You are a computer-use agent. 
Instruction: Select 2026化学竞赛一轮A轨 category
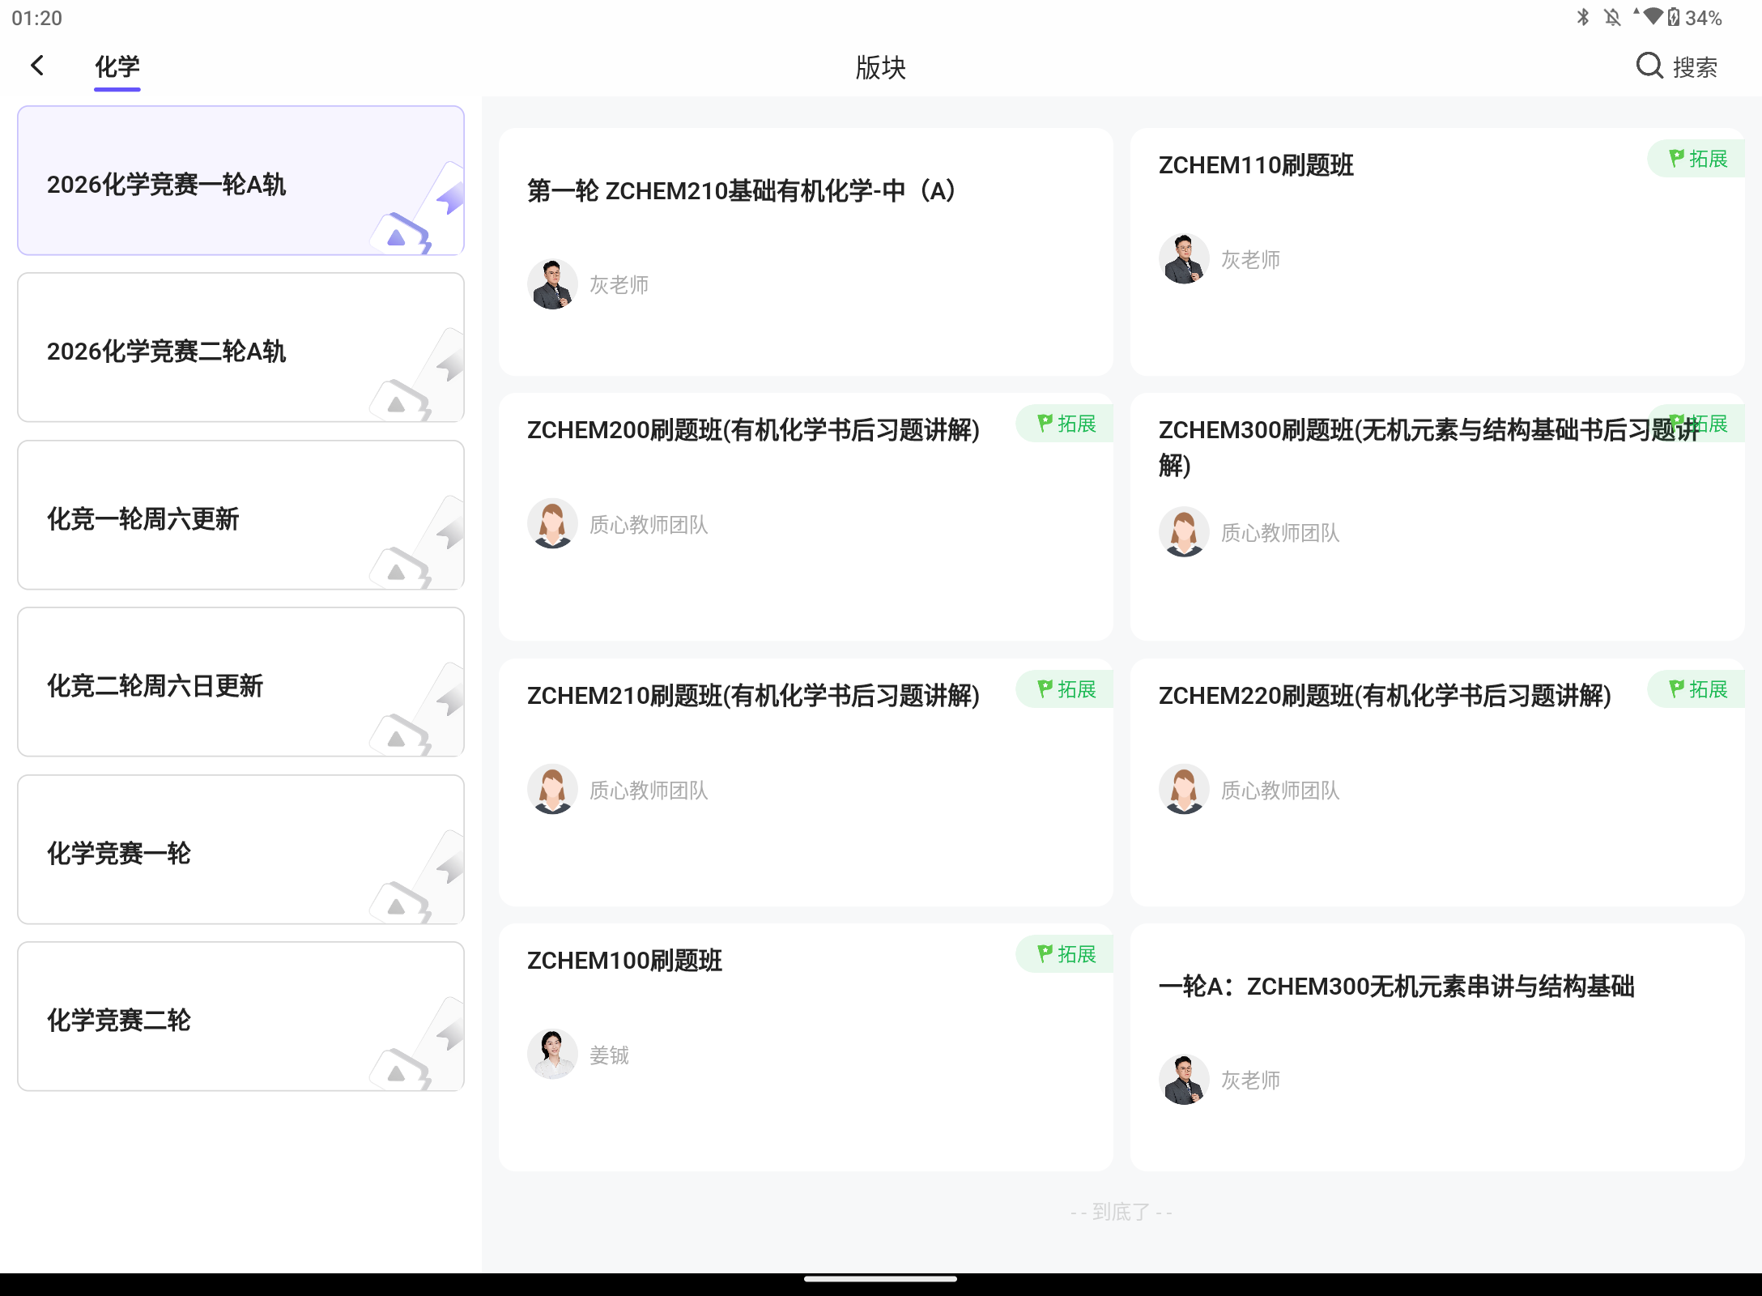tap(240, 181)
